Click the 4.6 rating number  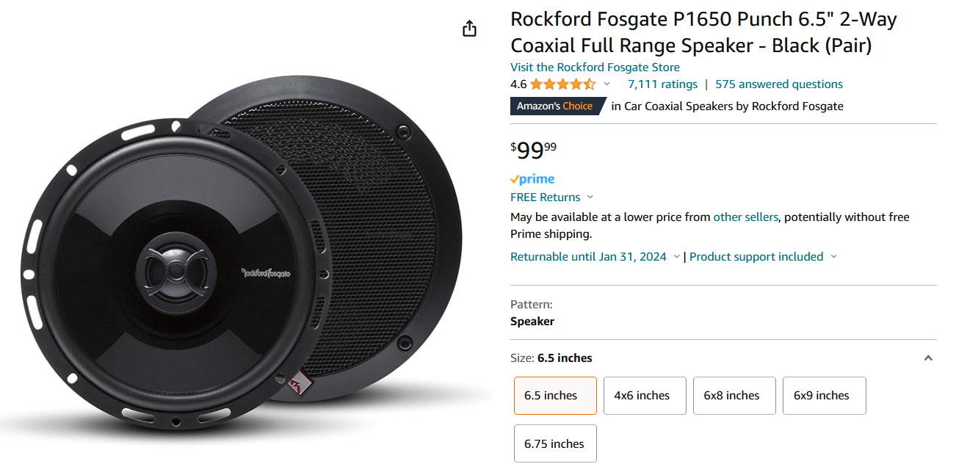pos(518,84)
